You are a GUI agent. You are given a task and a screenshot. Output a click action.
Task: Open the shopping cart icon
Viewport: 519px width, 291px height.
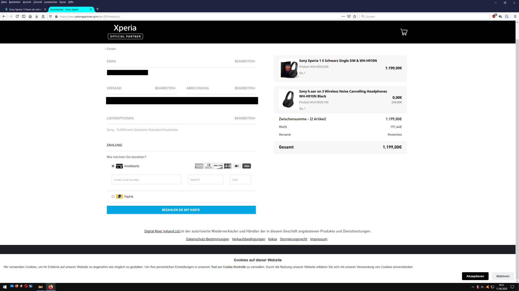(x=404, y=32)
